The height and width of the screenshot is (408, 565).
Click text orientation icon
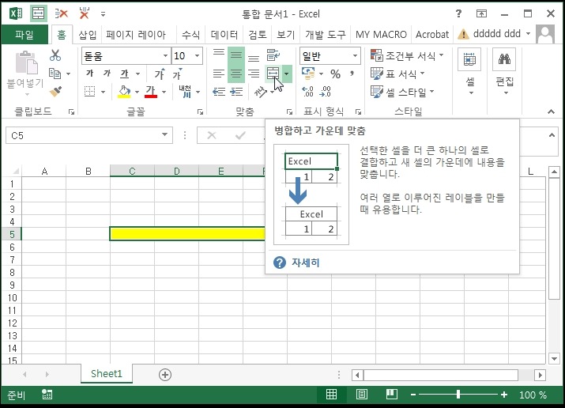(261, 92)
